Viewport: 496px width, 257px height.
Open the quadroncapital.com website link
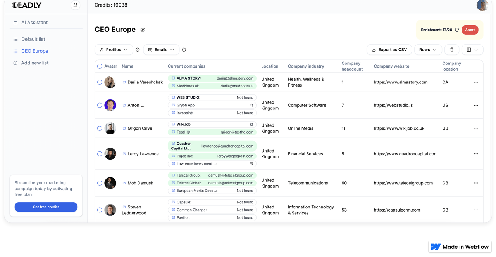406,154
